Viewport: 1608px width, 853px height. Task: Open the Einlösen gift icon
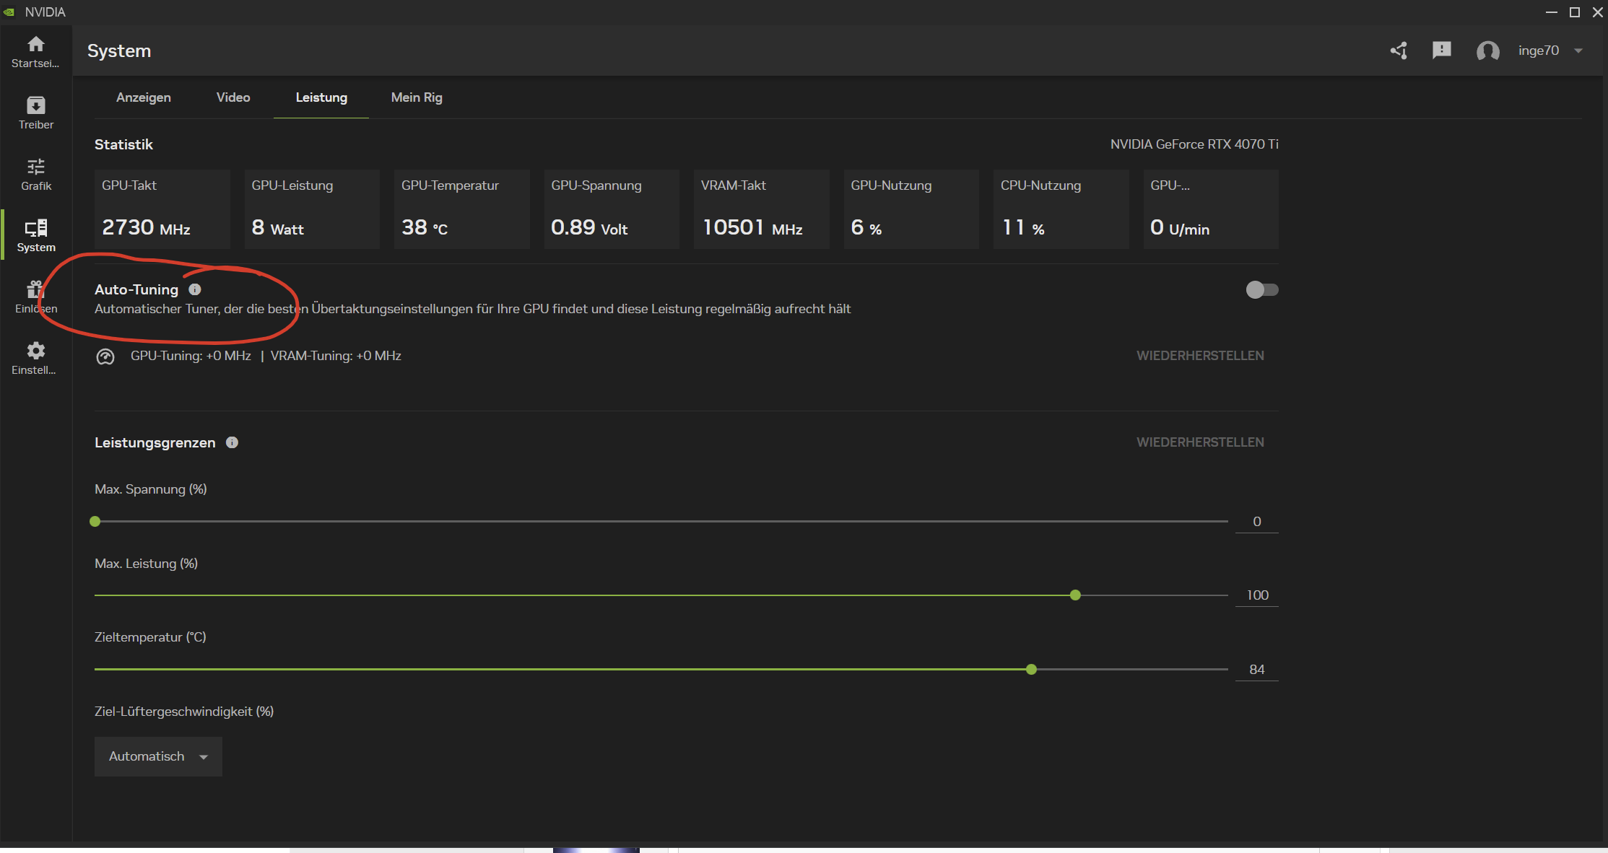coord(35,290)
